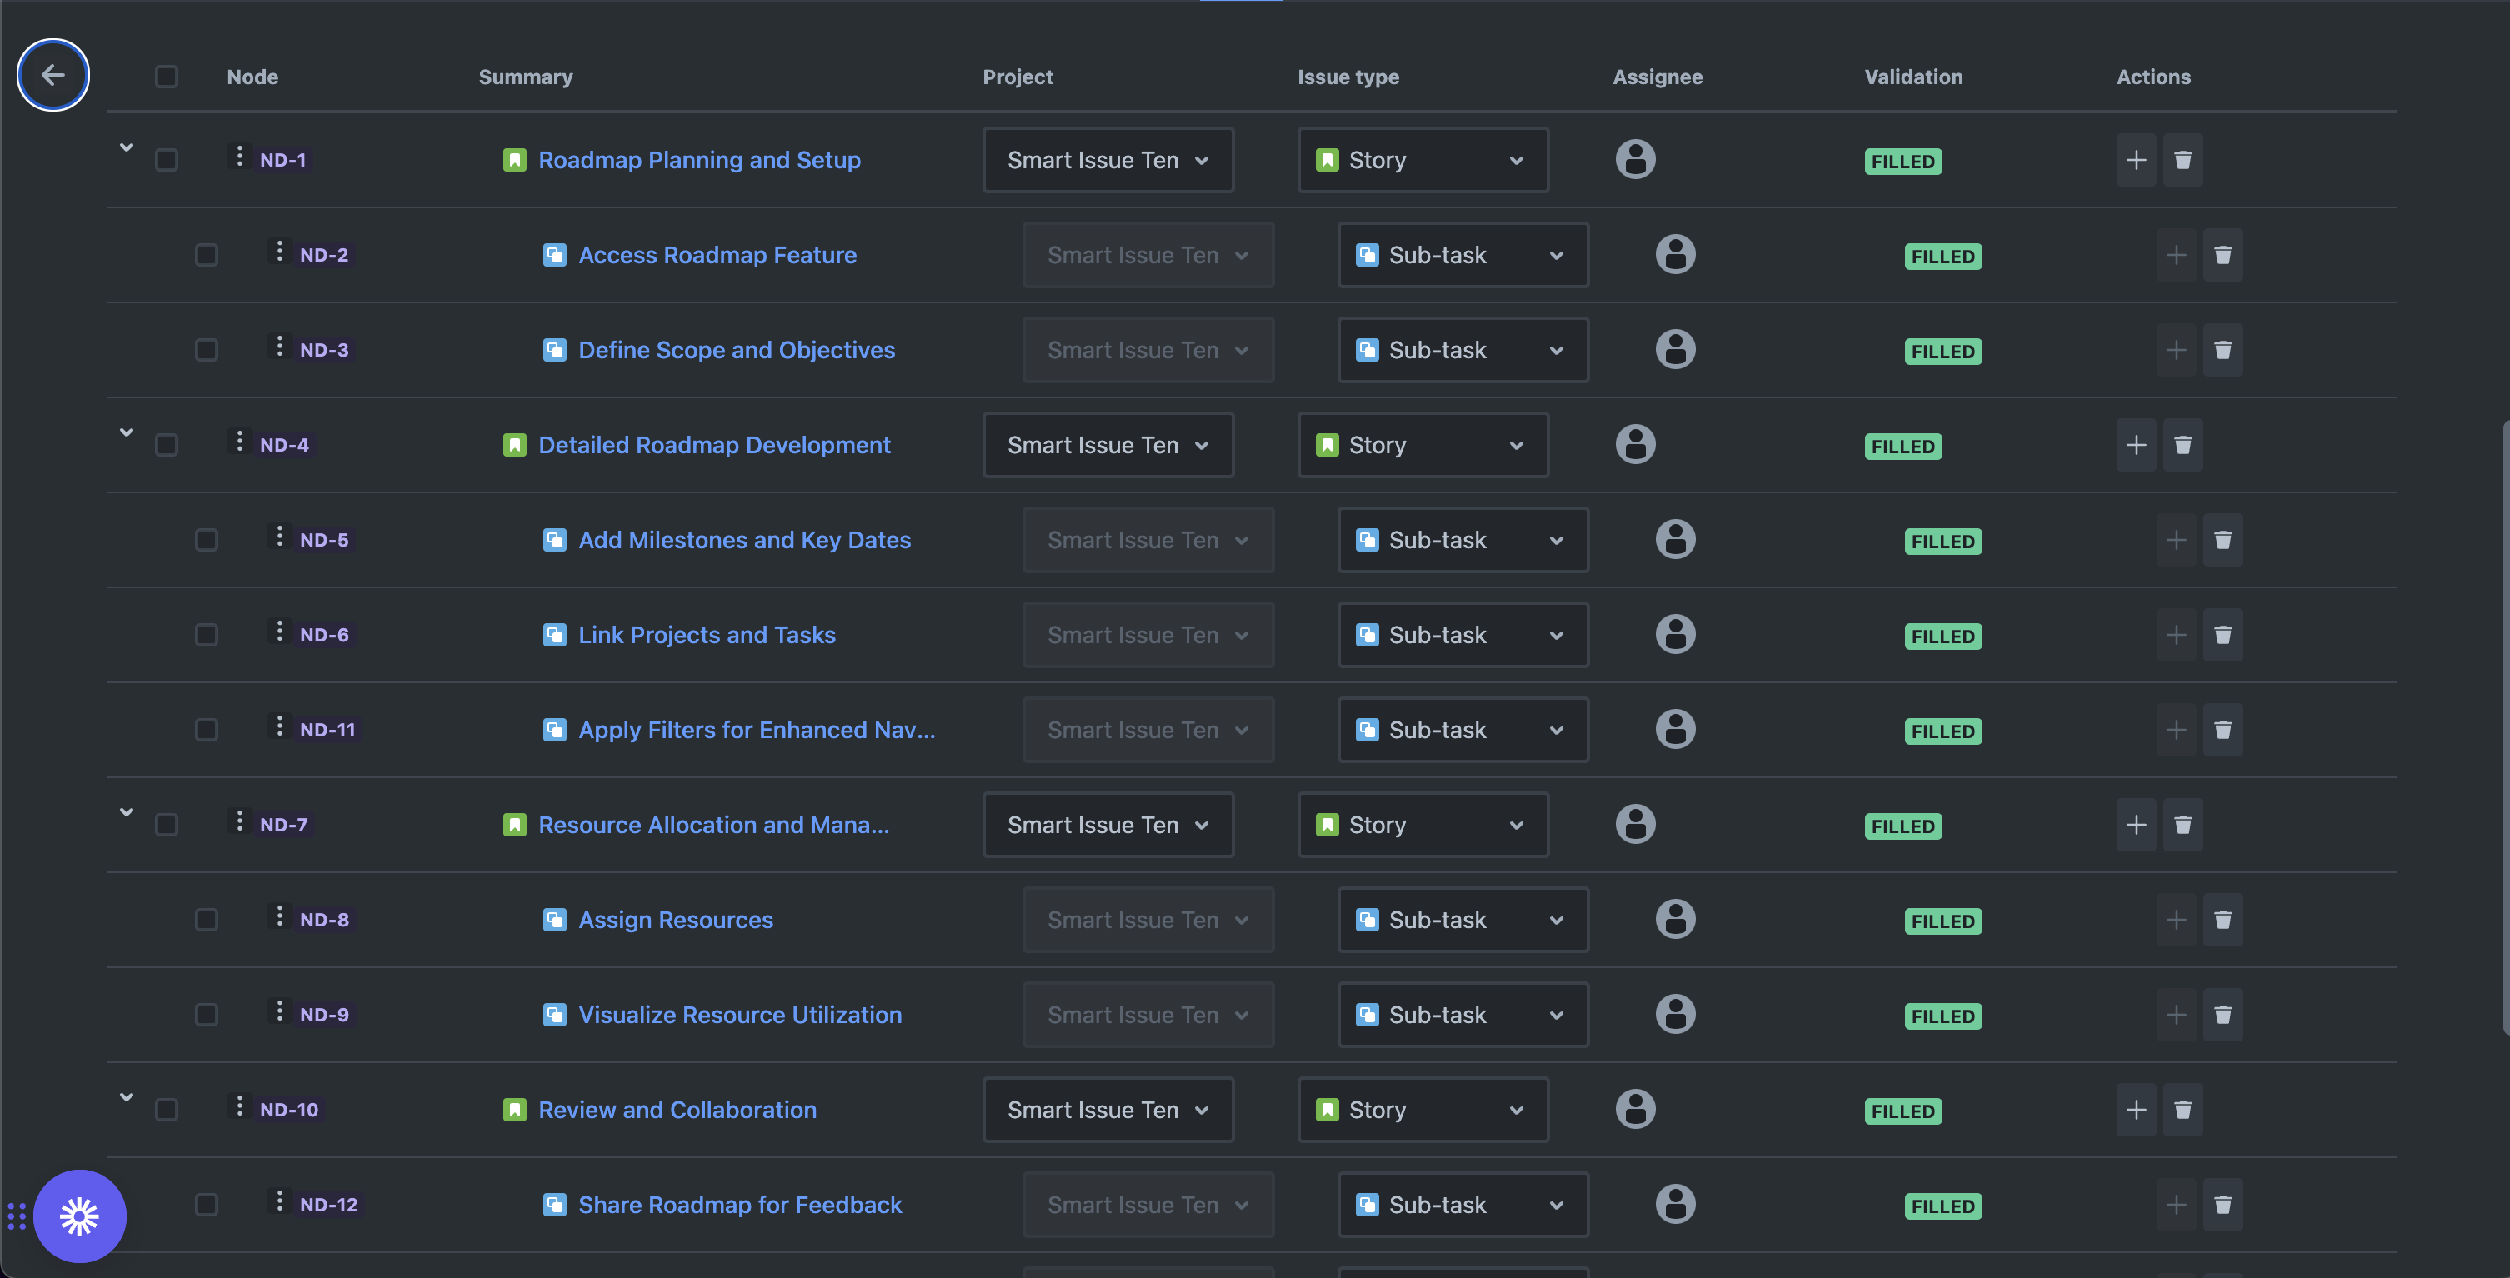The image size is (2510, 1278).
Task: Open project dropdown for ND-7 row
Action: click(1107, 825)
